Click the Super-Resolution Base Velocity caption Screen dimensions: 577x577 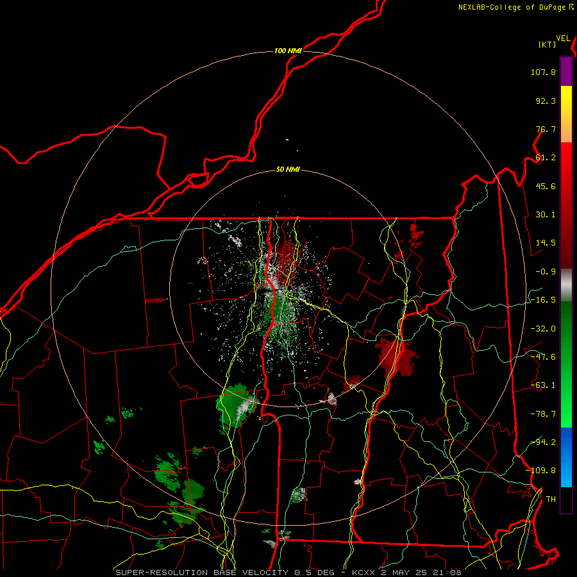[x=288, y=573]
